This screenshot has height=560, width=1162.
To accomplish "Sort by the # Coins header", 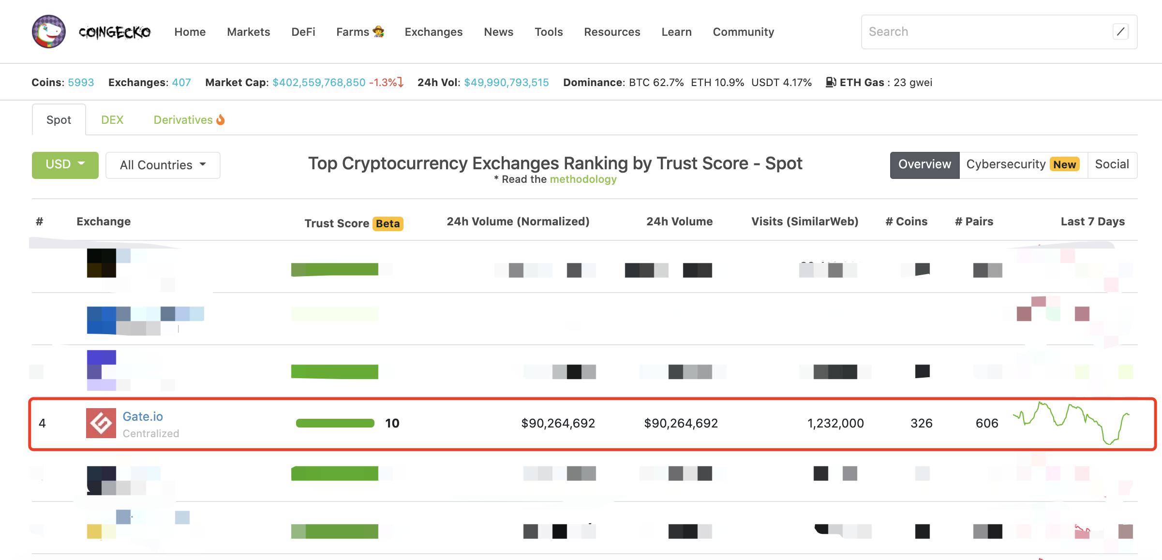I will (907, 221).
